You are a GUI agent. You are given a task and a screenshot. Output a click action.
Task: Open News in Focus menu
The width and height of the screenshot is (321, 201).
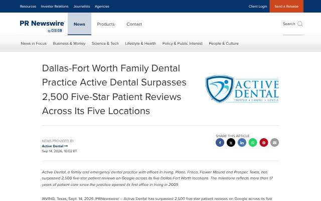[34, 44]
